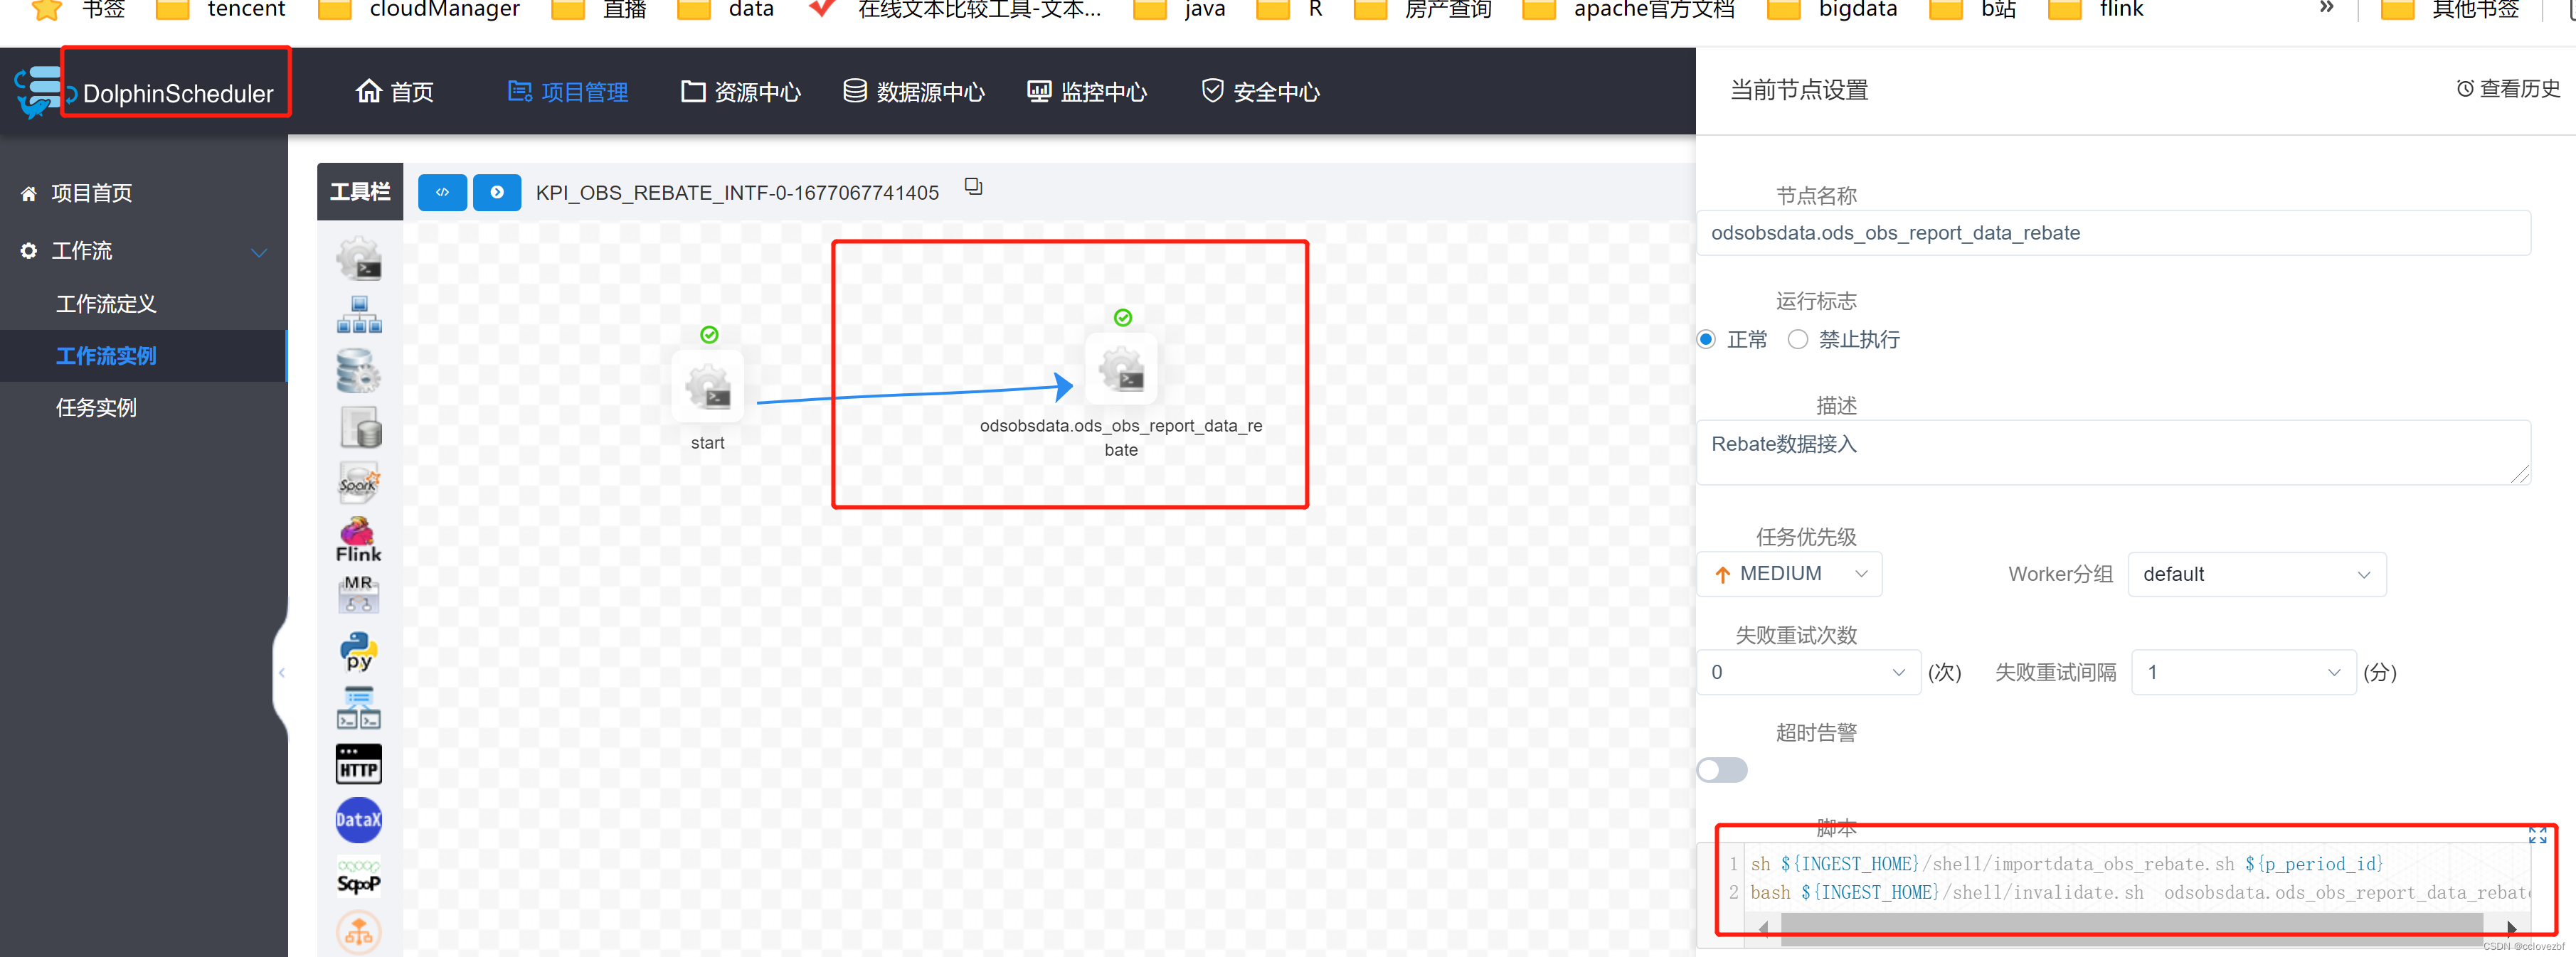
Task: Go to 任务实例 in sidebar
Action: click(x=96, y=407)
